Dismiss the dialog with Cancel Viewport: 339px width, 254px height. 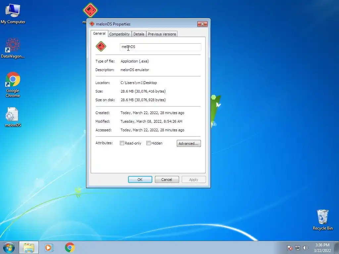click(167, 180)
